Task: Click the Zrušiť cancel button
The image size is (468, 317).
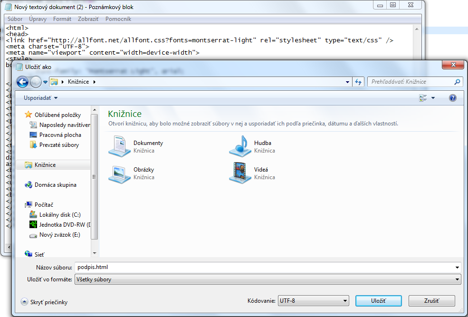Action: (x=431, y=301)
